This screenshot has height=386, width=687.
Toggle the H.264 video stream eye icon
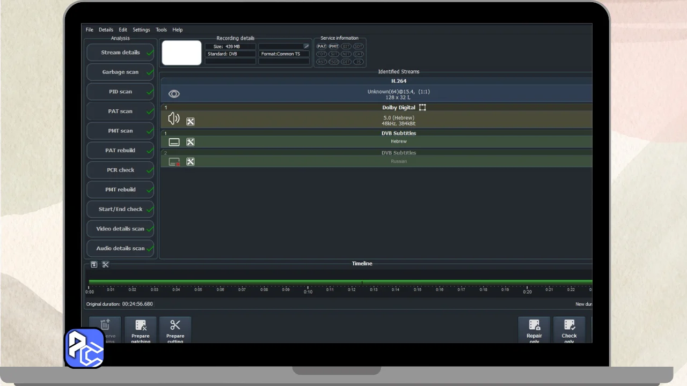click(174, 94)
